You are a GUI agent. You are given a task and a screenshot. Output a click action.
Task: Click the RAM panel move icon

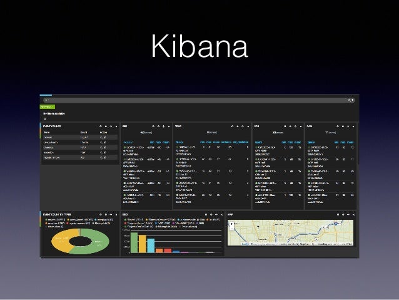click(348, 127)
